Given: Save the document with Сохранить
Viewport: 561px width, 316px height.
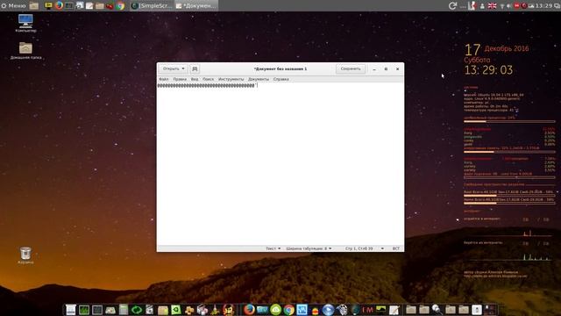Looking at the screenshot, I should click(351, 68).
